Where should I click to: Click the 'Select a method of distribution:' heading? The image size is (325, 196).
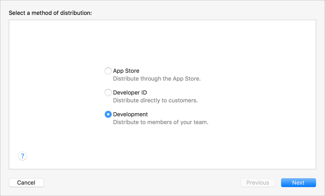tap(50, 13)
